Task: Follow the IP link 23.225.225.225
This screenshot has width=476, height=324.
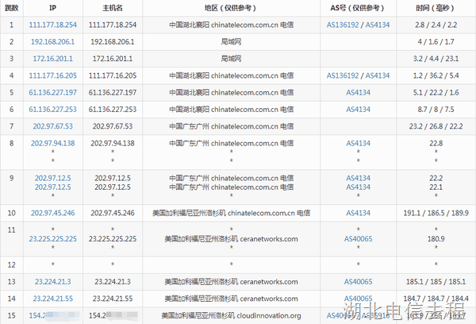Action: [53, 239]
